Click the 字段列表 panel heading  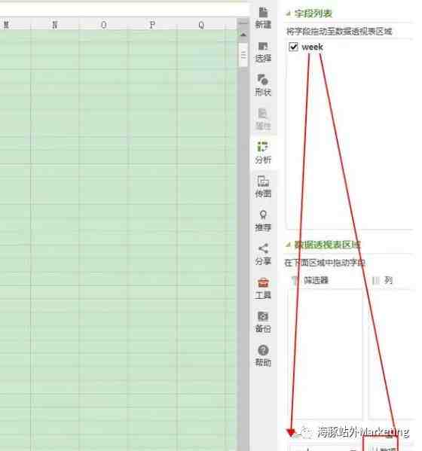(313, 14)
